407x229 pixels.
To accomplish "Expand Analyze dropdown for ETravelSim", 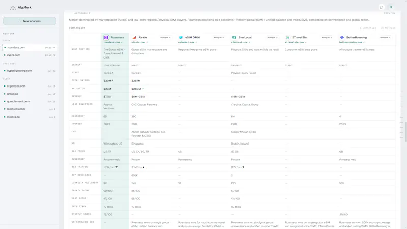I will [326, 37].
